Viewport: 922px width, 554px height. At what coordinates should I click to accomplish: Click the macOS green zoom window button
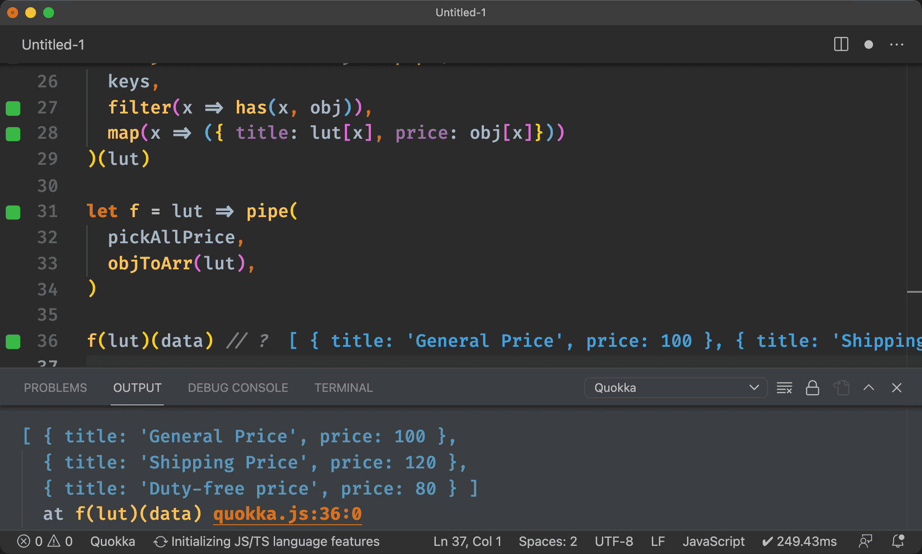[49, 13]
